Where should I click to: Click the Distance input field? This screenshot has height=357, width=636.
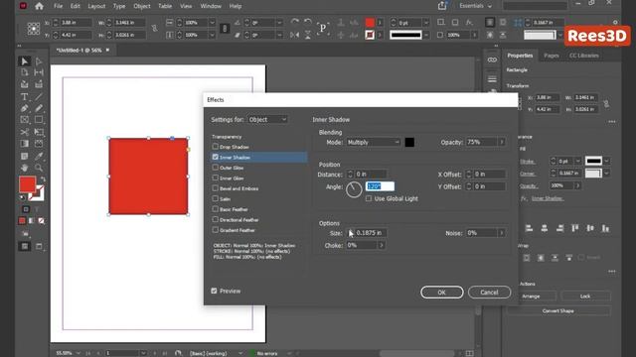pos(370,175)
